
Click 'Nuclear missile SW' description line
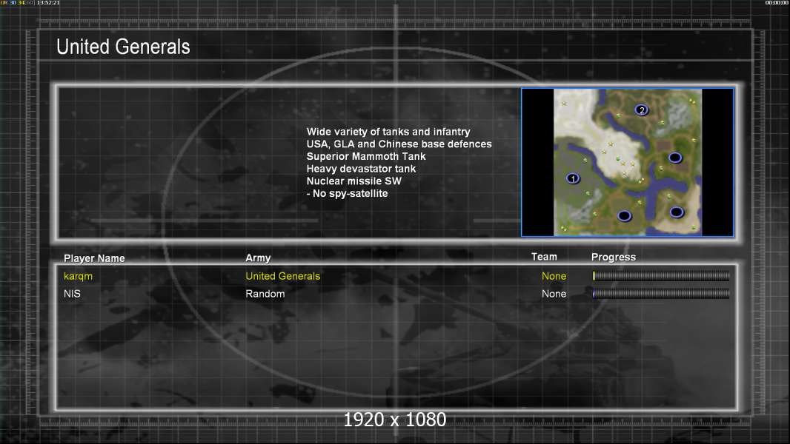coord(353,181)
